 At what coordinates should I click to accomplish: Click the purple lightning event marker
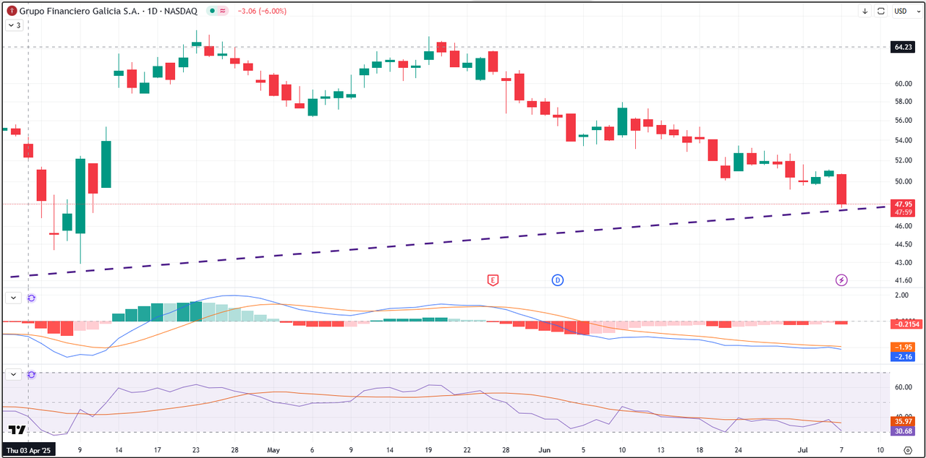pos(841,280)
